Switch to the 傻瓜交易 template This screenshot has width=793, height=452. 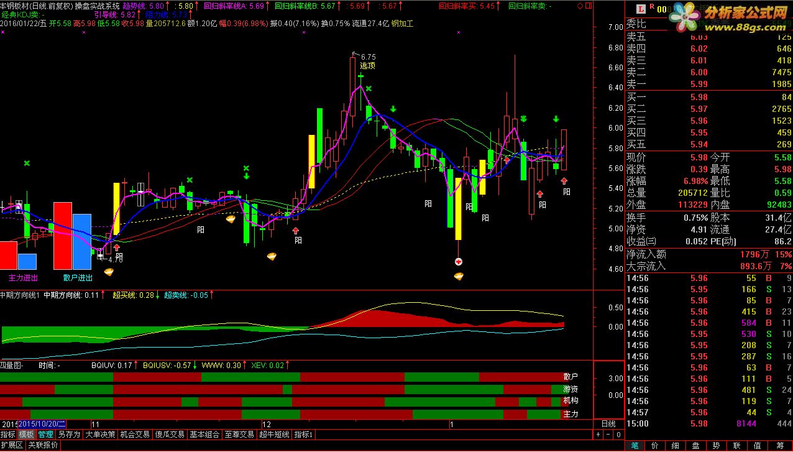click(x=170, y=435)
